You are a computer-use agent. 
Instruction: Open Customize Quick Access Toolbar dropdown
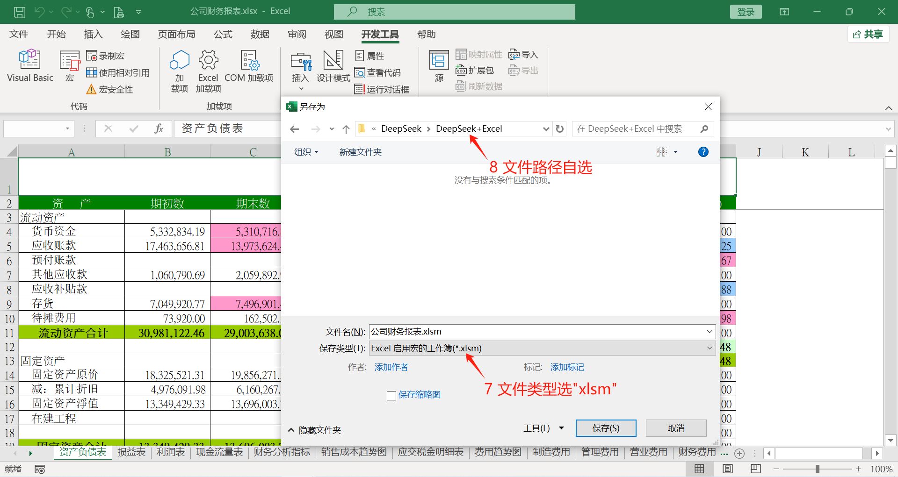point(138,12)
